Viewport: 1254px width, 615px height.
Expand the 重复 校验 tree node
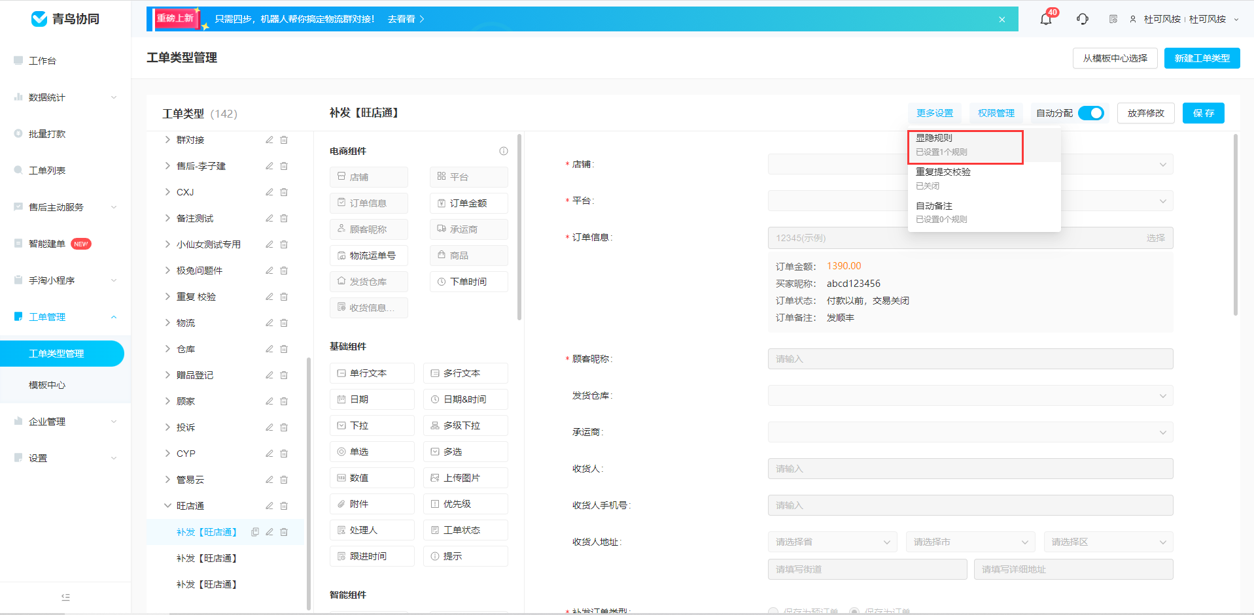point(167,297)
